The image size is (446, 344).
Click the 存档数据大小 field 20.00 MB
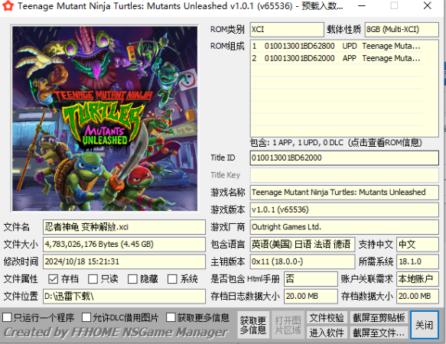tap(418, 297)
